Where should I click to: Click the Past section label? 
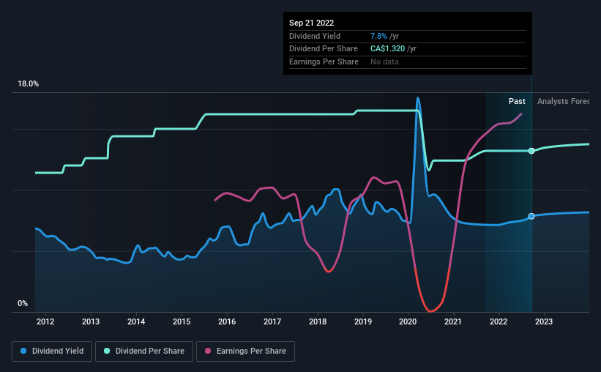tap(517, 101)
